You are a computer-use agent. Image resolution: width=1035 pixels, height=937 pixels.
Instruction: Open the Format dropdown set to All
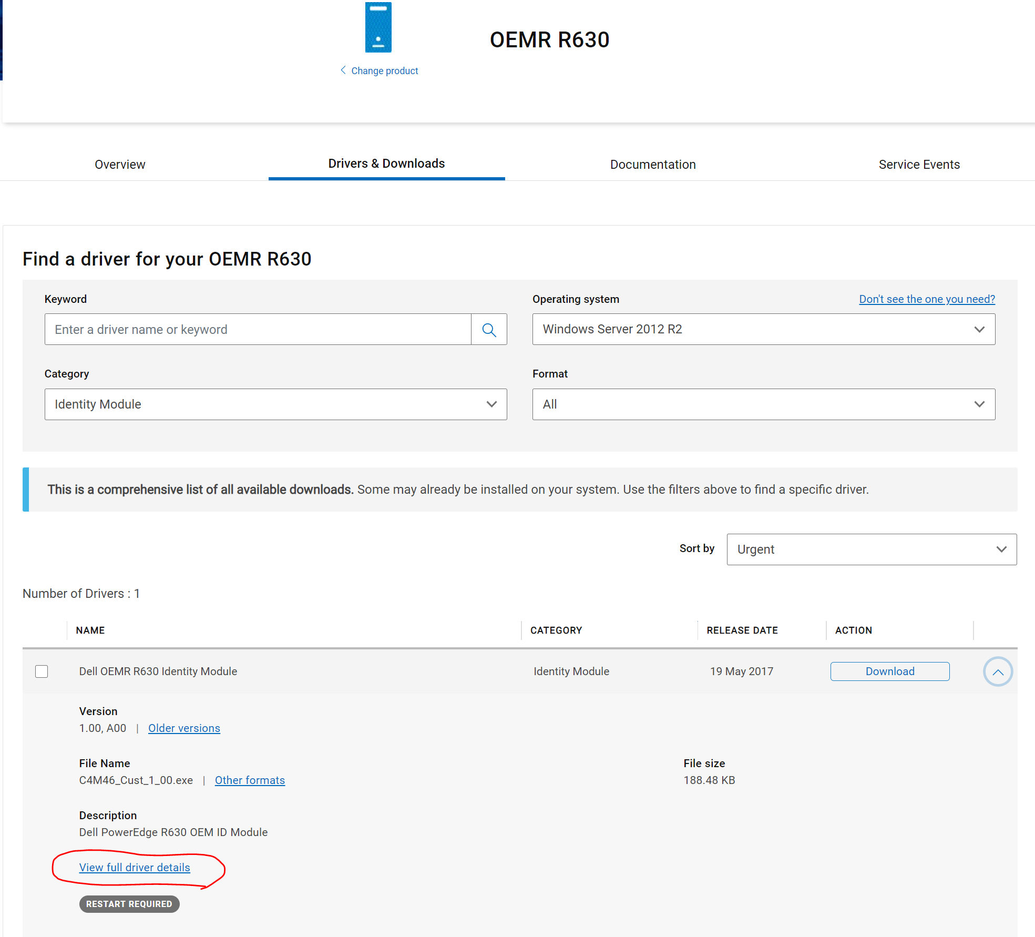[x=764, y=404]
